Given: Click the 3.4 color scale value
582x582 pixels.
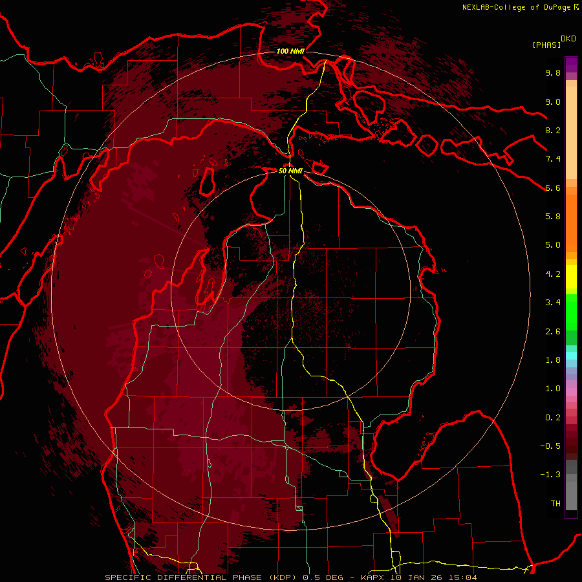Looking at the screenshot, I should pyautogui.click(x=553, y=303).
